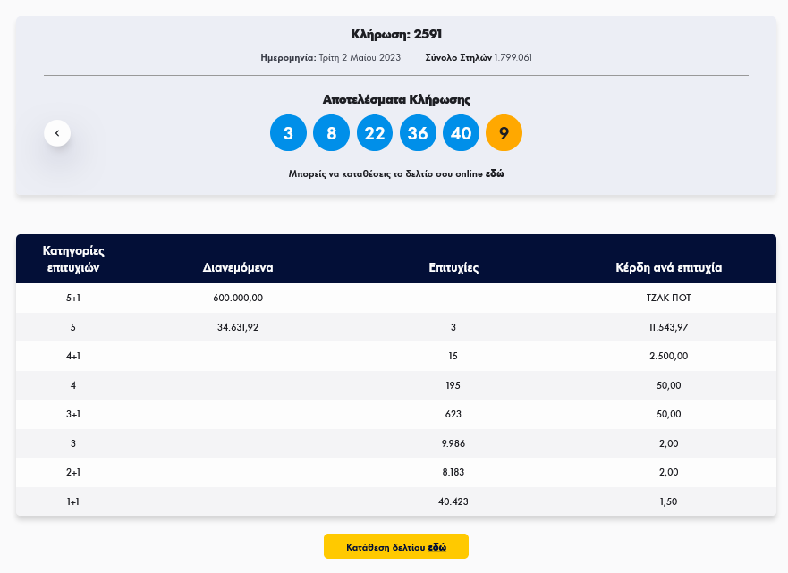Click the 'ΤΖΑΚ-ΠΟΤ' cell
The height and width of the screenshot is (573, 788).
click(668, 299)
